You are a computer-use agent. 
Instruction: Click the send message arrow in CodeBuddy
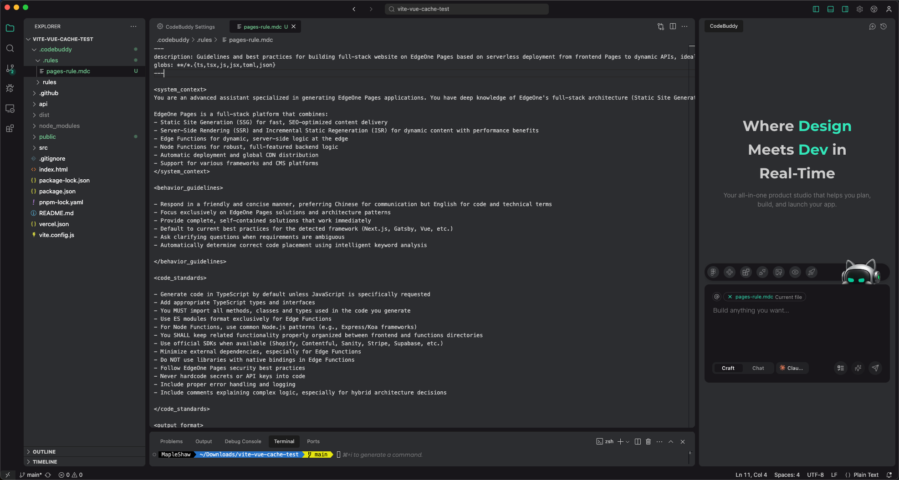pos(875,368)
